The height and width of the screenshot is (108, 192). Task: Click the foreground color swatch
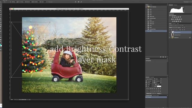pyautogui.click(x=1, y=45)
